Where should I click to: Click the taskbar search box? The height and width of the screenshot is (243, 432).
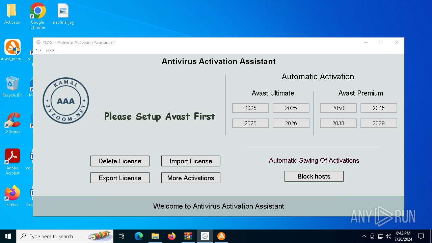tap(65, 236)
